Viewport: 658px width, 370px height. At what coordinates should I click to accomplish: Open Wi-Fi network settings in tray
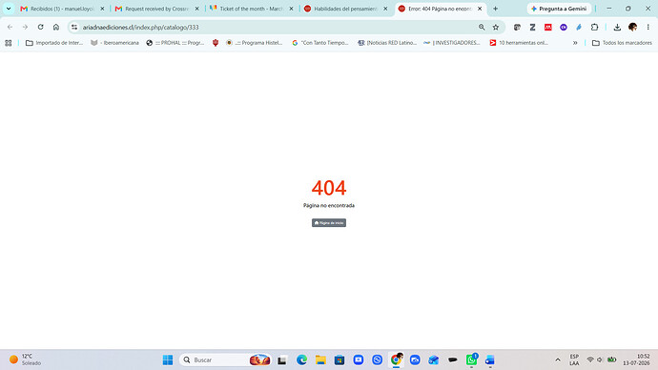[590, 360]
